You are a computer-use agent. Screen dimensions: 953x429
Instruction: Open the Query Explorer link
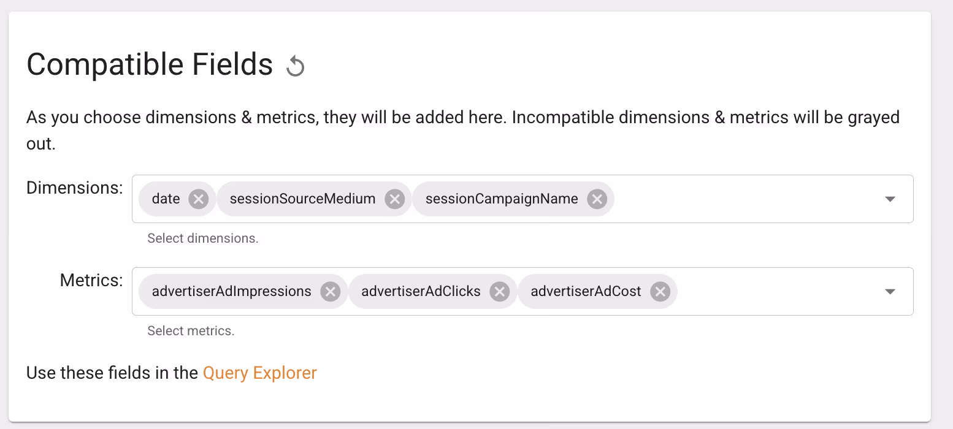coord(260,373)
